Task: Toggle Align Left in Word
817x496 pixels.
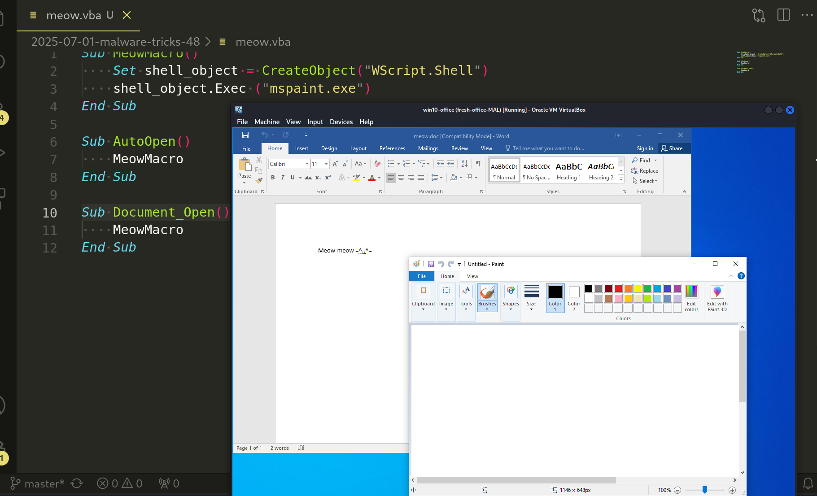Action: click(x=391, y=178)
